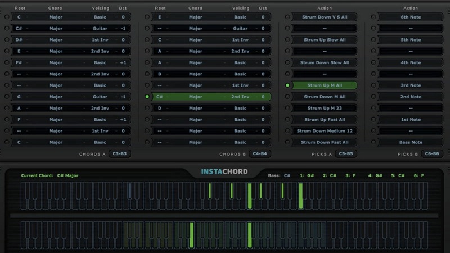Image resolution: width=450 pixels, height=253 pixels.
Task: Select radio button beside Strum Up M All
Action: 287,85
